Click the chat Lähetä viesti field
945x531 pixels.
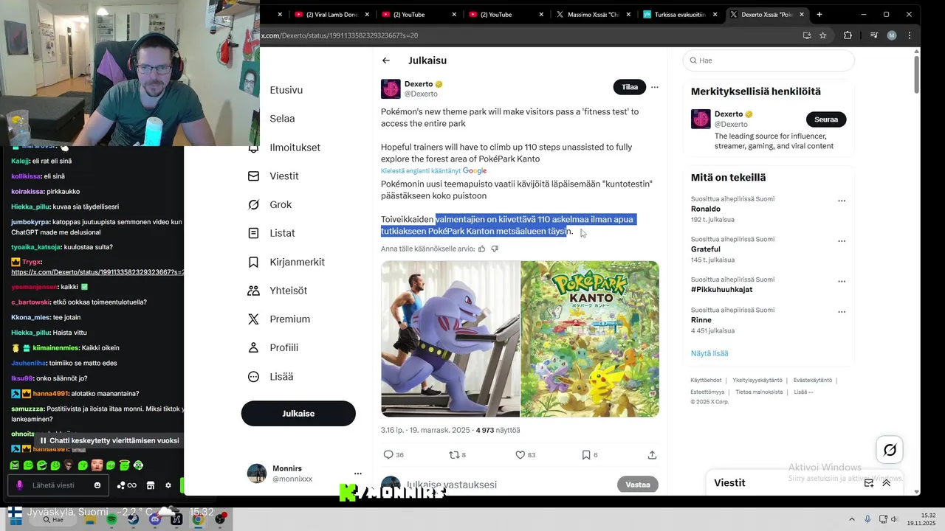(58, 485)
